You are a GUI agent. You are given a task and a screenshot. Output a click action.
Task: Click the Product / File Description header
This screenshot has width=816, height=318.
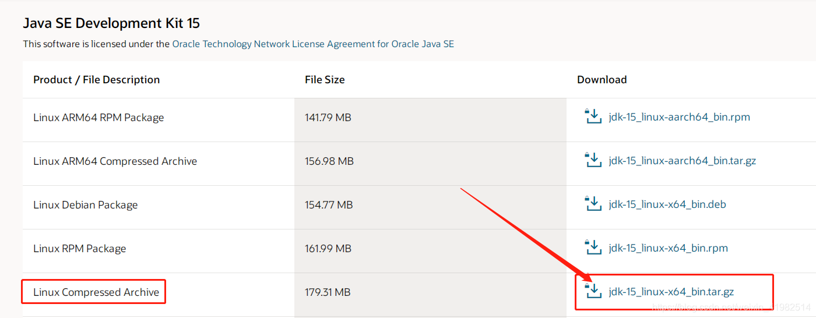coord(96,80)
